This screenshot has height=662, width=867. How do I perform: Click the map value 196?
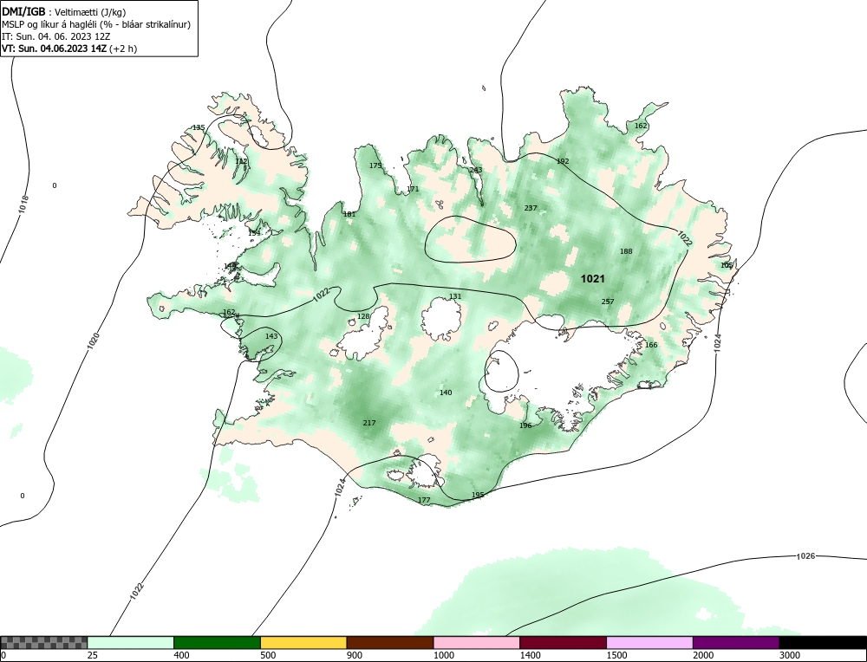[525, 425]
